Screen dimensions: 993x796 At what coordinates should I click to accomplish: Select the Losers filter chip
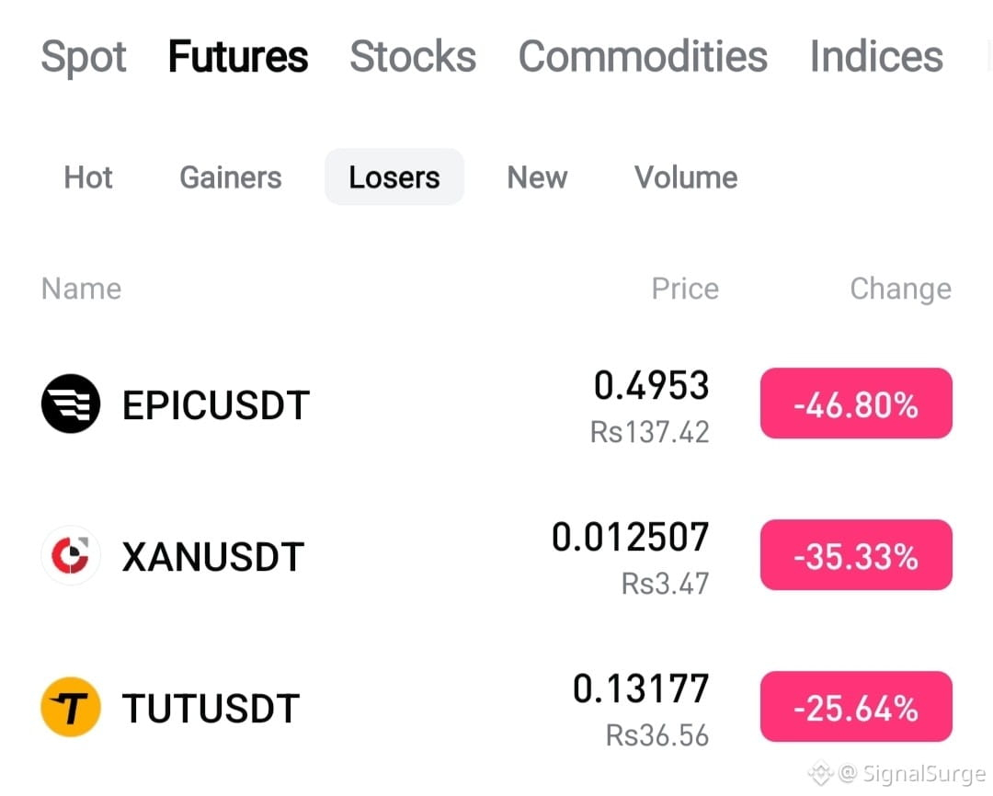coord(394,176)
